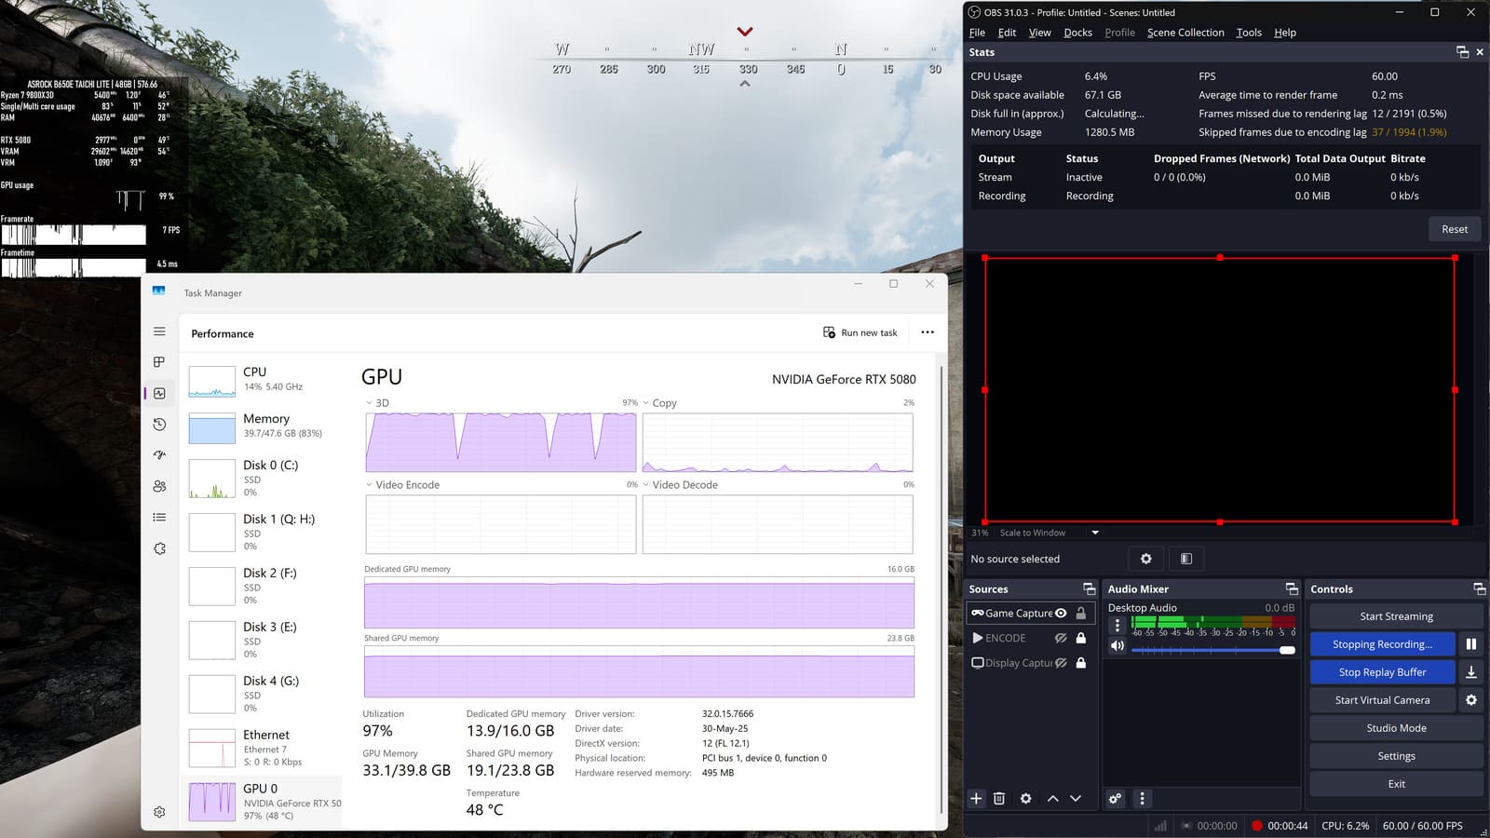
Task: Toggle the Display Capture lock
Action: click(x=1081, y=663)
